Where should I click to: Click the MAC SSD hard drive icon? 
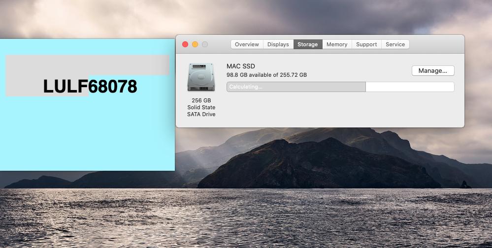point(201,77)
